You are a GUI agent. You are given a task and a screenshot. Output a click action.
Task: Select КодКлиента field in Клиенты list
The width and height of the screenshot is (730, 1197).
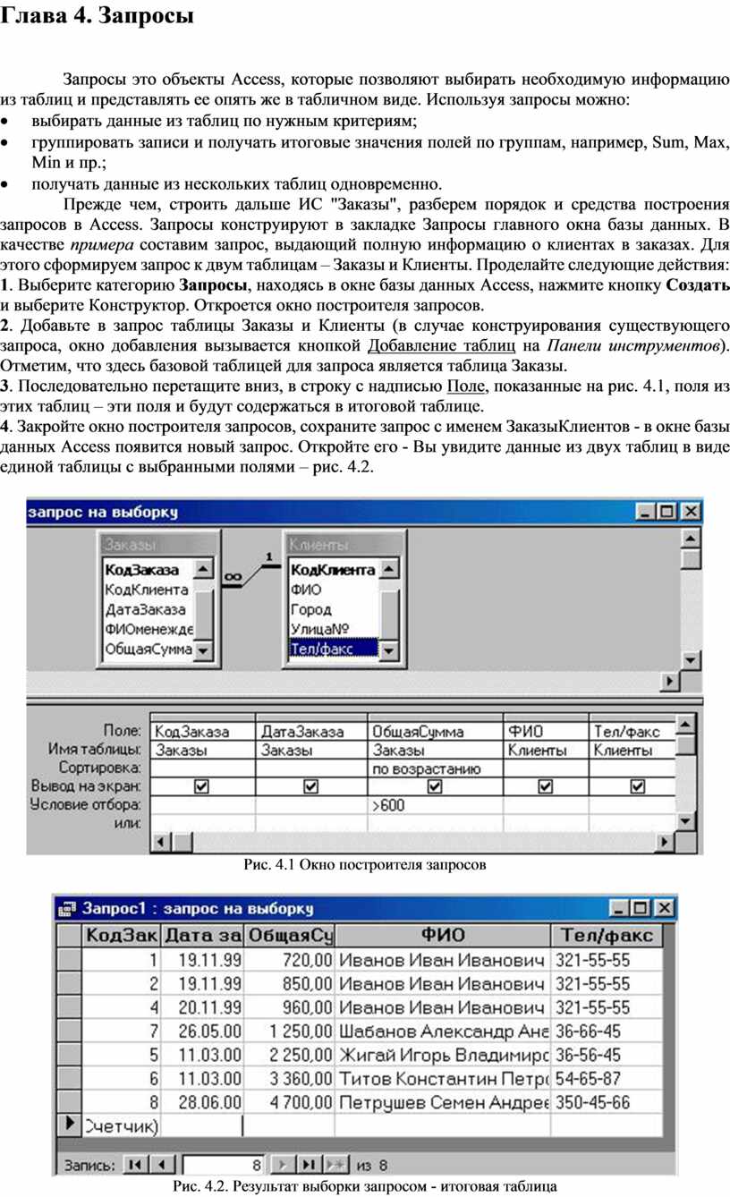pos(333,570)
